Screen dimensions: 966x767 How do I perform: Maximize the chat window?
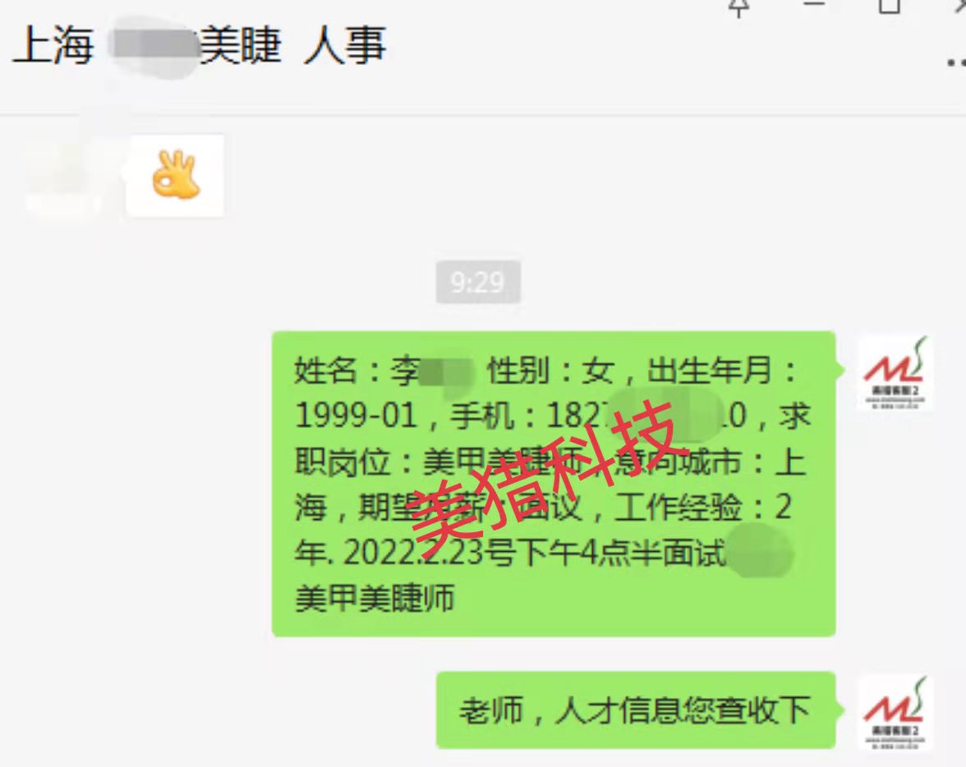point(889,5)
